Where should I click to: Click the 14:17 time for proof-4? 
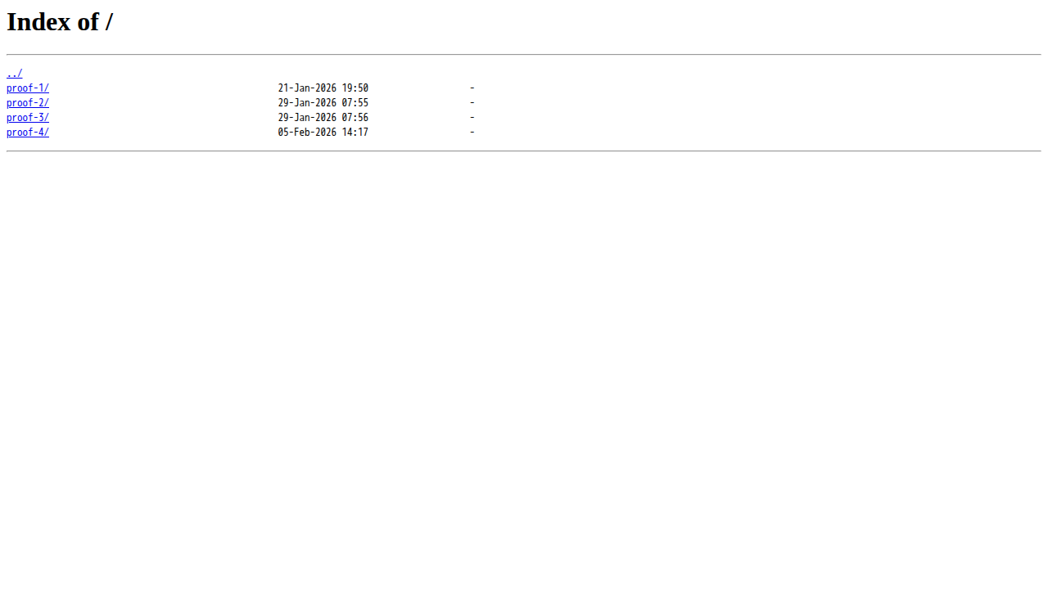355,133
